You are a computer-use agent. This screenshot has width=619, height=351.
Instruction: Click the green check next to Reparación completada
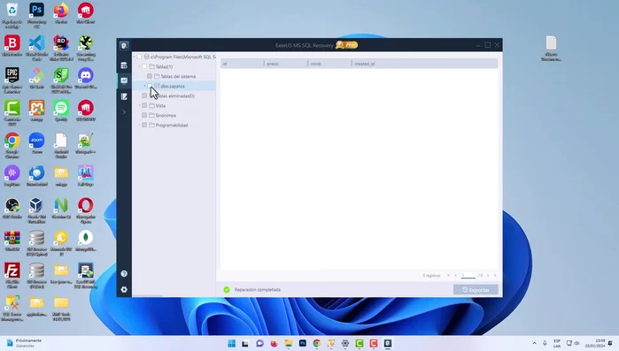227,289
